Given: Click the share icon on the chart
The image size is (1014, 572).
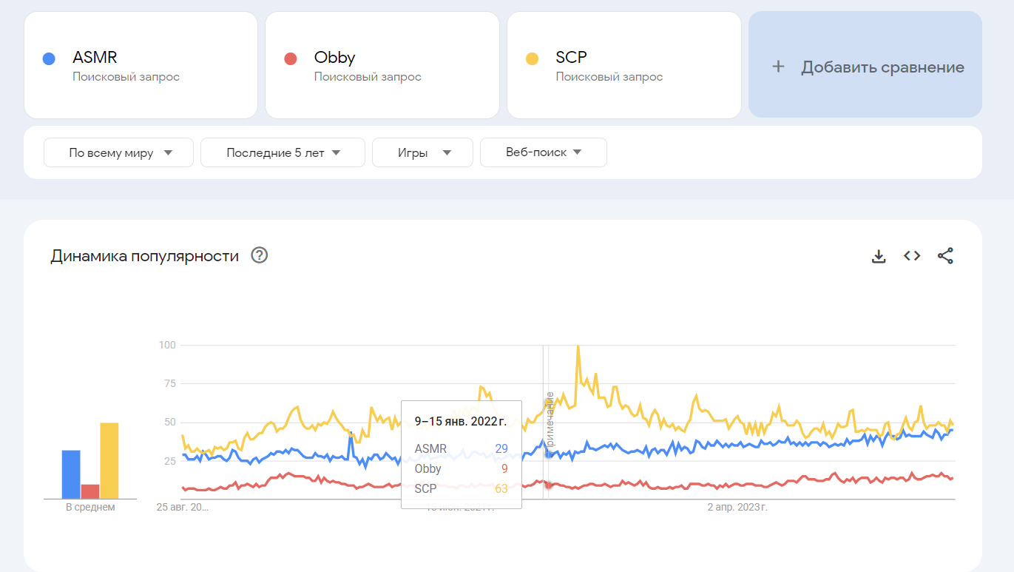Looking at the screenshot, I should click(x=945, y=256).
